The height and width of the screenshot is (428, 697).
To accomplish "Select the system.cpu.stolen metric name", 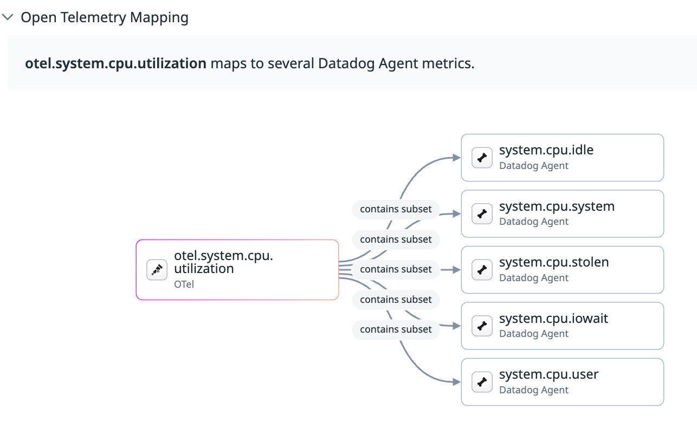I will click(x=553, y=262).
